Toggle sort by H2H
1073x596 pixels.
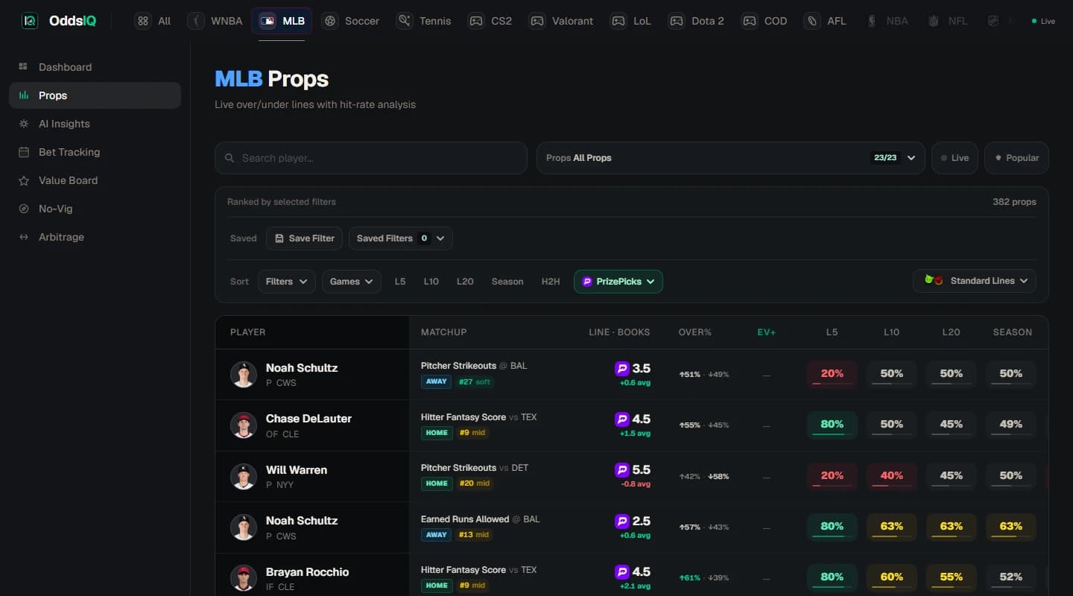(551, 282)
